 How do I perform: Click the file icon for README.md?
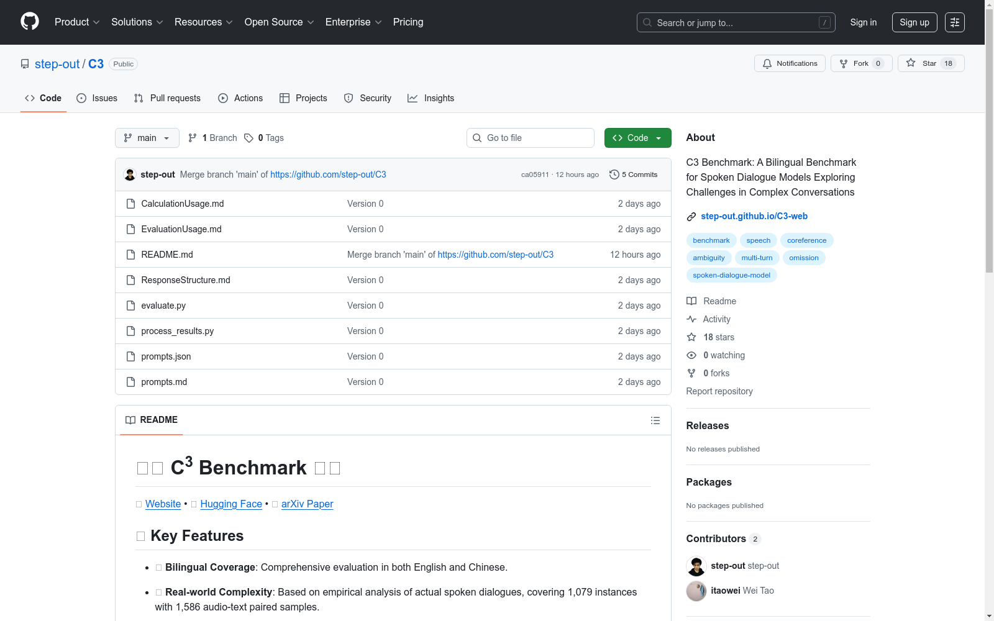(x=130, y=255)
